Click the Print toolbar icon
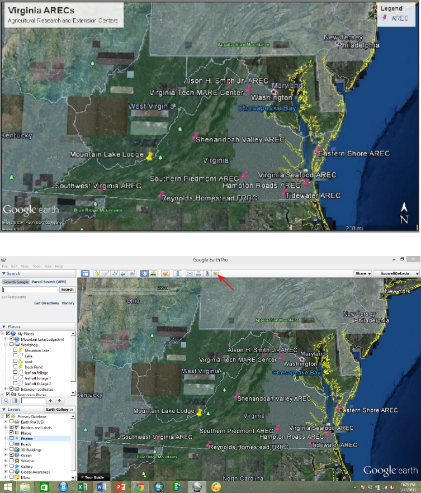Screen dimensions: 421x493 click(x=198, y=273)
